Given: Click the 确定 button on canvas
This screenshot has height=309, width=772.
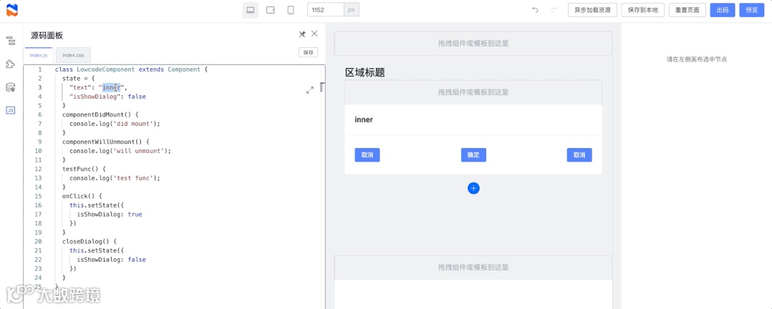Looking at the screenshot, I should pos(473,155).
